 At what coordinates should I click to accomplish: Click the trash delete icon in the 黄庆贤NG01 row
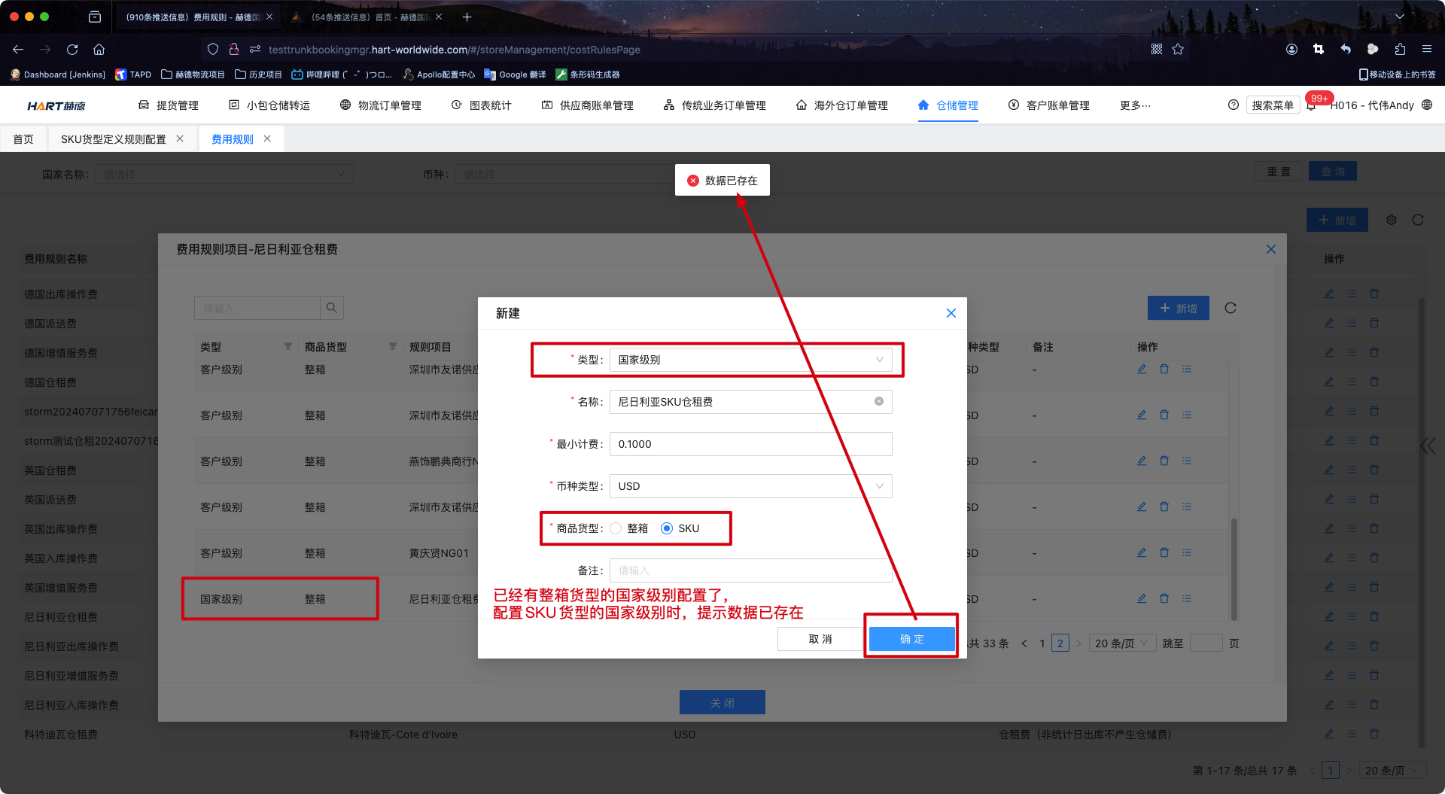tap(1164, 553)
